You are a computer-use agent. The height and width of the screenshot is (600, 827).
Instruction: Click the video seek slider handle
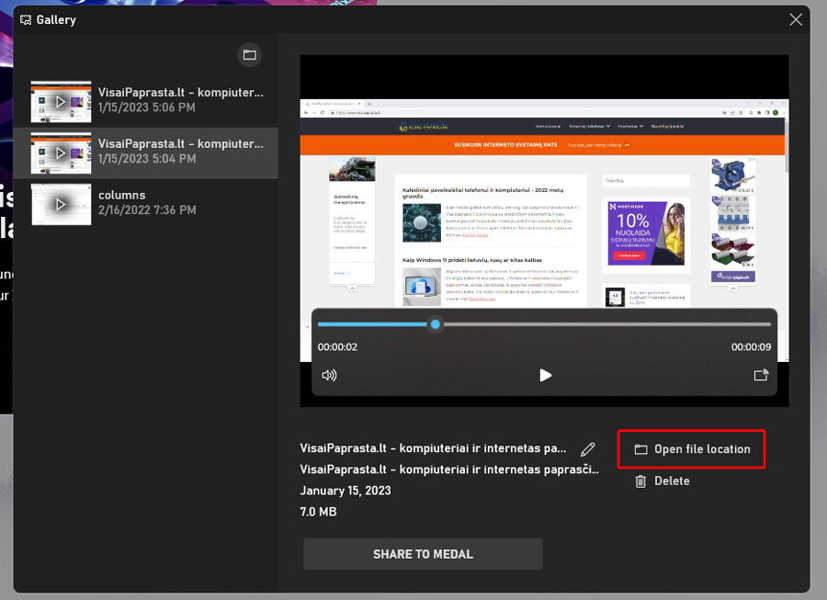[436, 324]
